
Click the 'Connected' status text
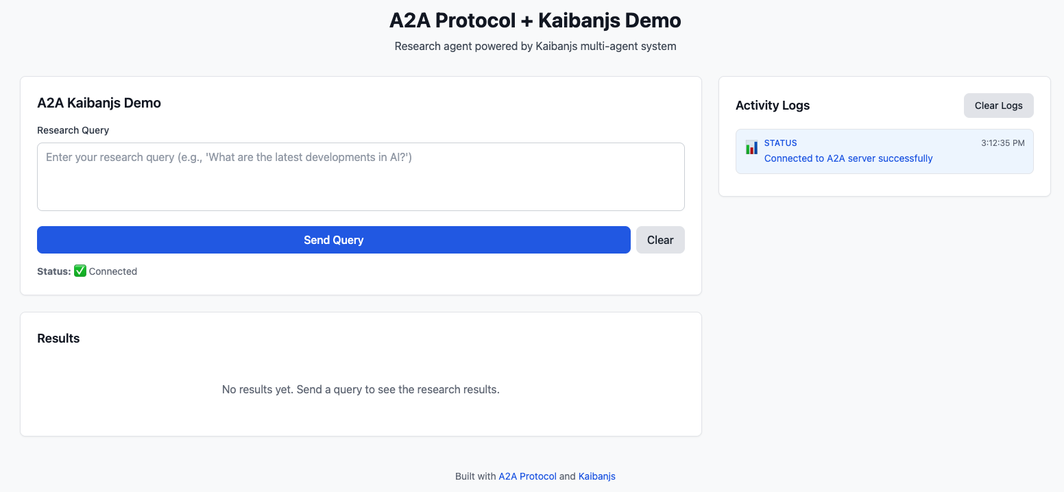pyautogui.click(x=113, y=271)
